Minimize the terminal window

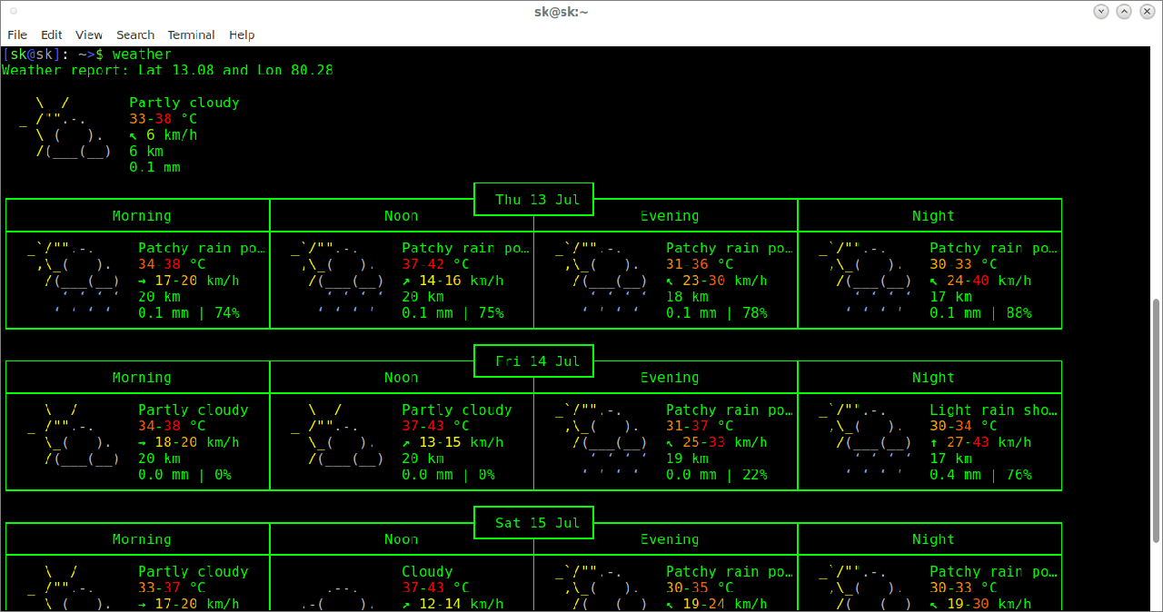click(x=1101, y=12)
